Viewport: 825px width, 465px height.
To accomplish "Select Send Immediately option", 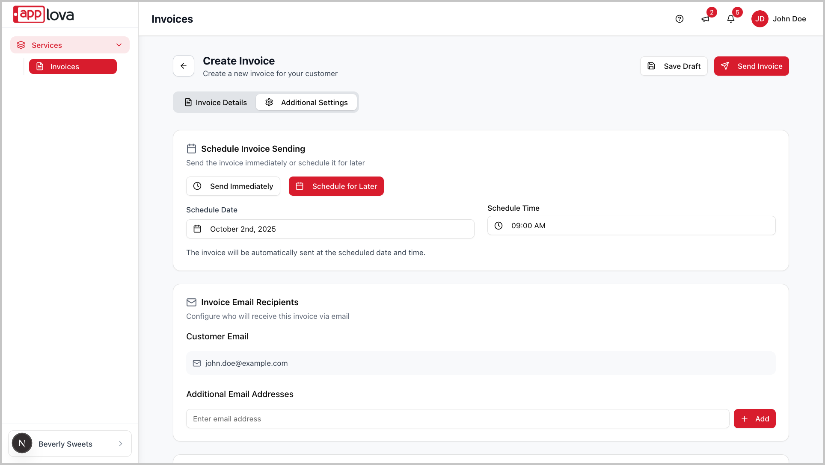I will 233,186.
